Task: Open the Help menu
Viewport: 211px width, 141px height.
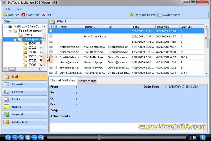Action: [19, 9]
